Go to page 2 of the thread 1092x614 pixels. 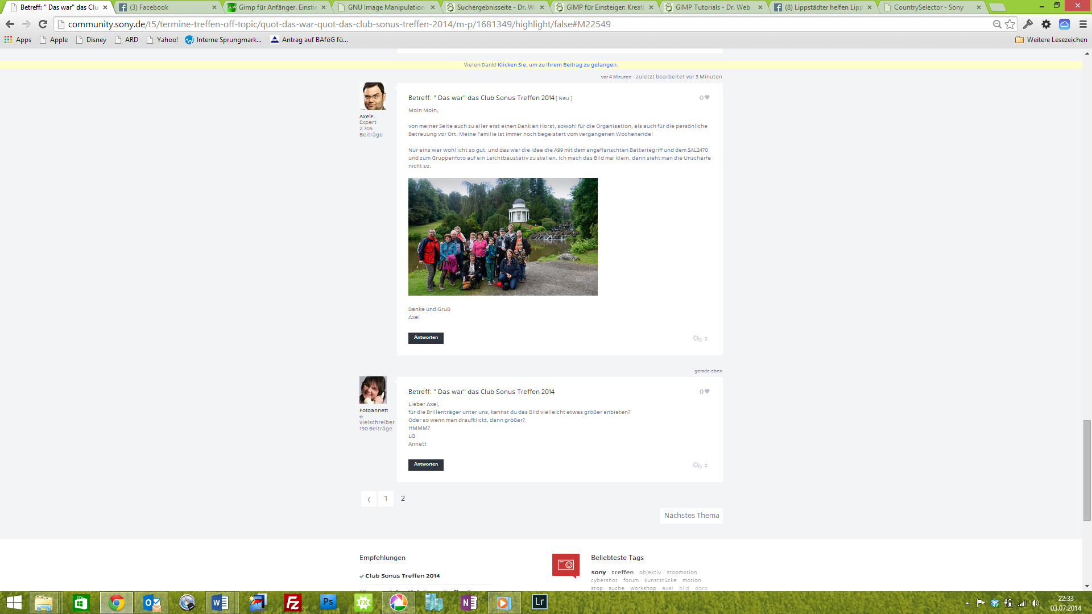click(403, 499)
